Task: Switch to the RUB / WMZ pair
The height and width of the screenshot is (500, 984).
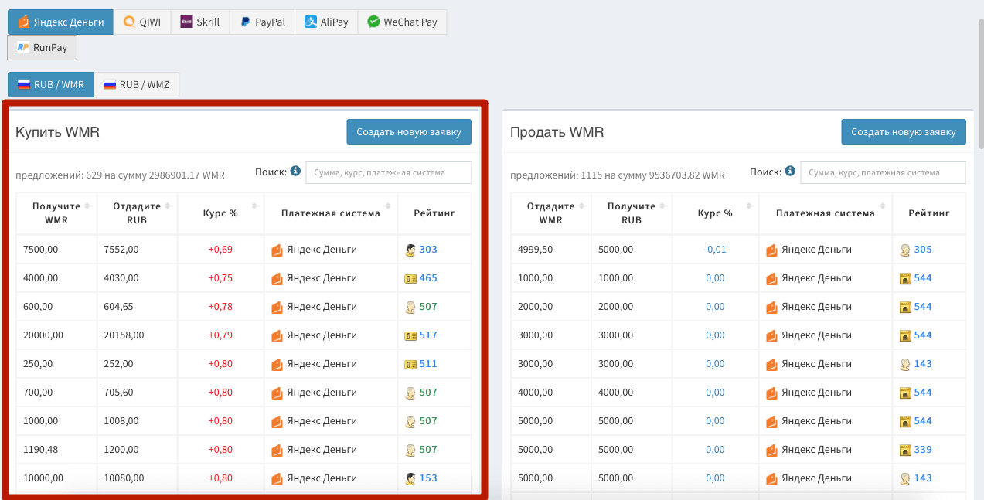Action: coord(136,84)
